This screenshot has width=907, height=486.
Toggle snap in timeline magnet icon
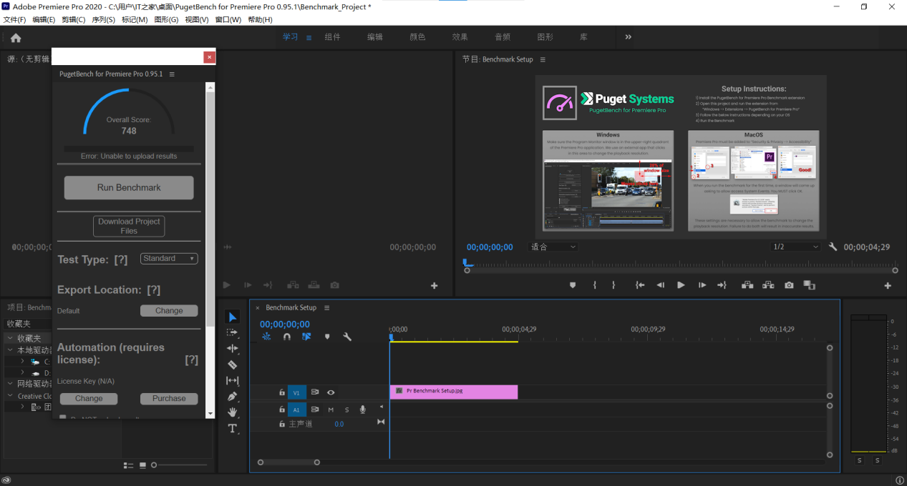click(286, 337)
